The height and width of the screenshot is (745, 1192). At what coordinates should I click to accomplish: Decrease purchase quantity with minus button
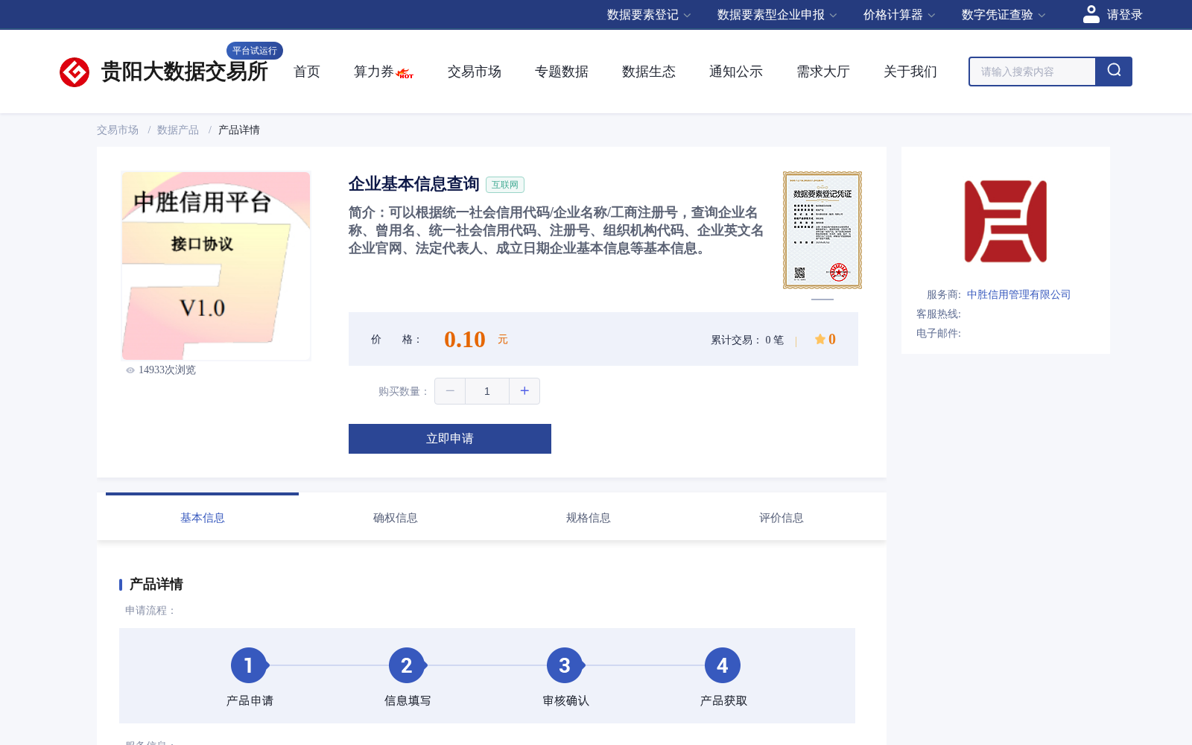450,391
